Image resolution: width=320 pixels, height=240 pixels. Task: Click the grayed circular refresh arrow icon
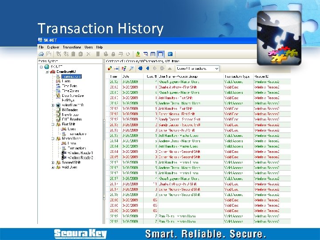point(128,54)
